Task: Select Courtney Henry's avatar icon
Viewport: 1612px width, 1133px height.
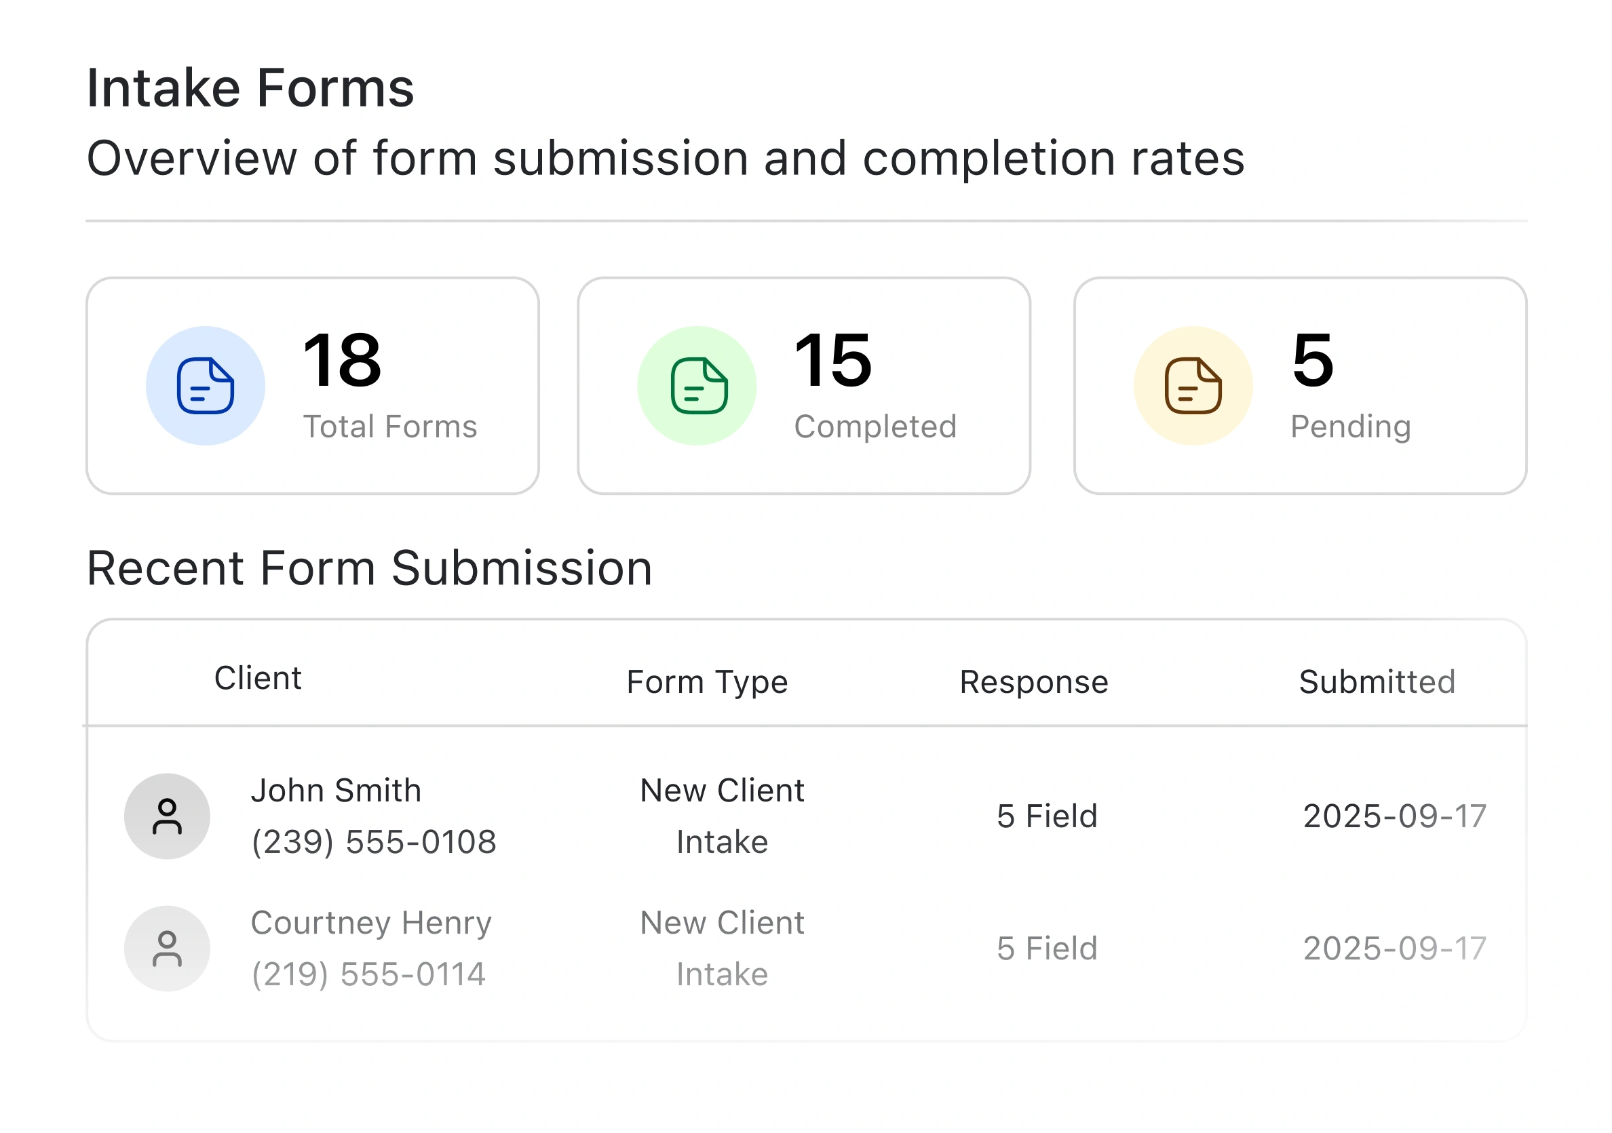Action: coord(166,948)
